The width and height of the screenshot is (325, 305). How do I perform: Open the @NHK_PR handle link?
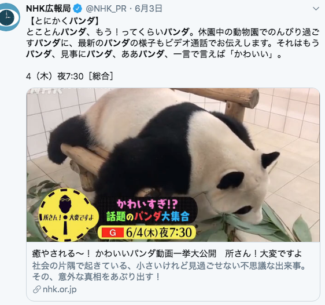tap(106, 9)
